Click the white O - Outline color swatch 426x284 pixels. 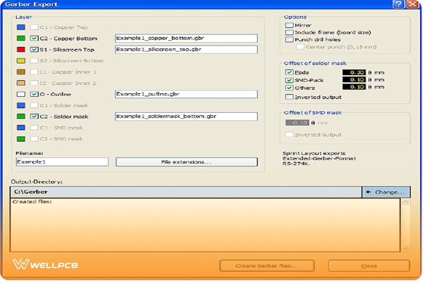[21, 94]
